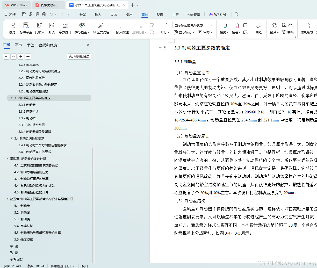
Task: Collapse the 第四章 制动器的设计计算 node
Action: click(7, 158)
